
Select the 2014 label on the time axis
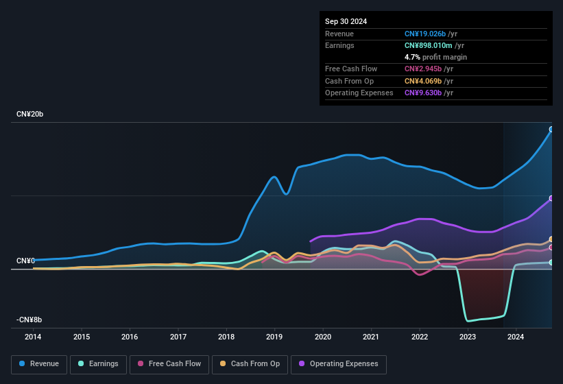point(33,337)
